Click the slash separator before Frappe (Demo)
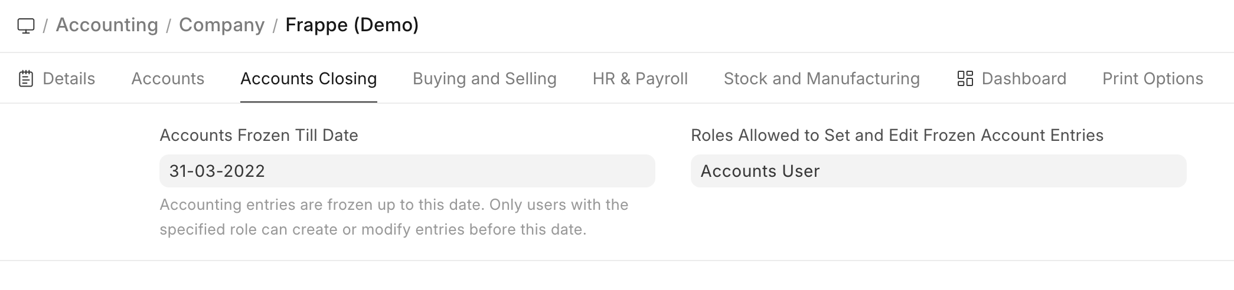The height and width of the screenshot is (290, 1234). point(275,26)
